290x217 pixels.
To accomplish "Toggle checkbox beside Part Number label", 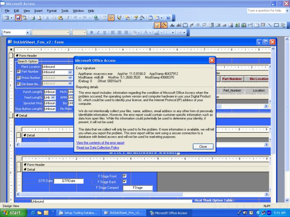I will tap(18, 72).
